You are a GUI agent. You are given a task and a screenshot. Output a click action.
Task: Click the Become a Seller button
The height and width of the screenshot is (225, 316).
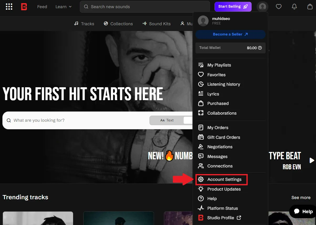(230, 34)
